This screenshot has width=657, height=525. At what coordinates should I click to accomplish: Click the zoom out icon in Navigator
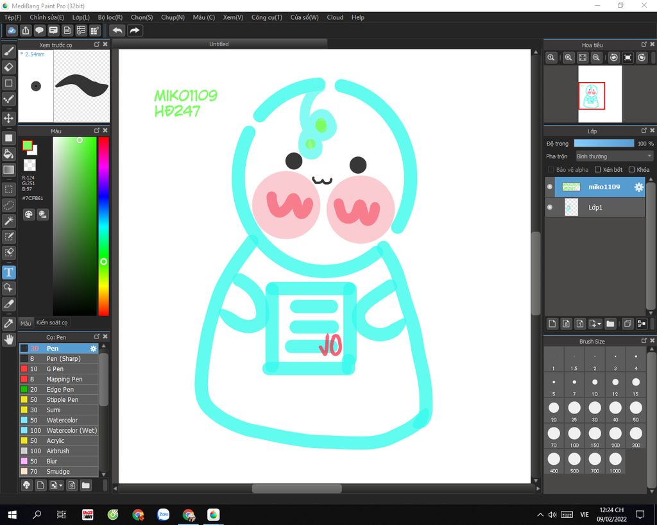[x=596, y=58]
